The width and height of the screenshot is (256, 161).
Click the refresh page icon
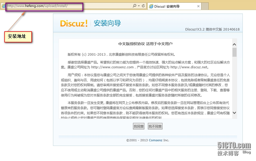pos(143,6)
